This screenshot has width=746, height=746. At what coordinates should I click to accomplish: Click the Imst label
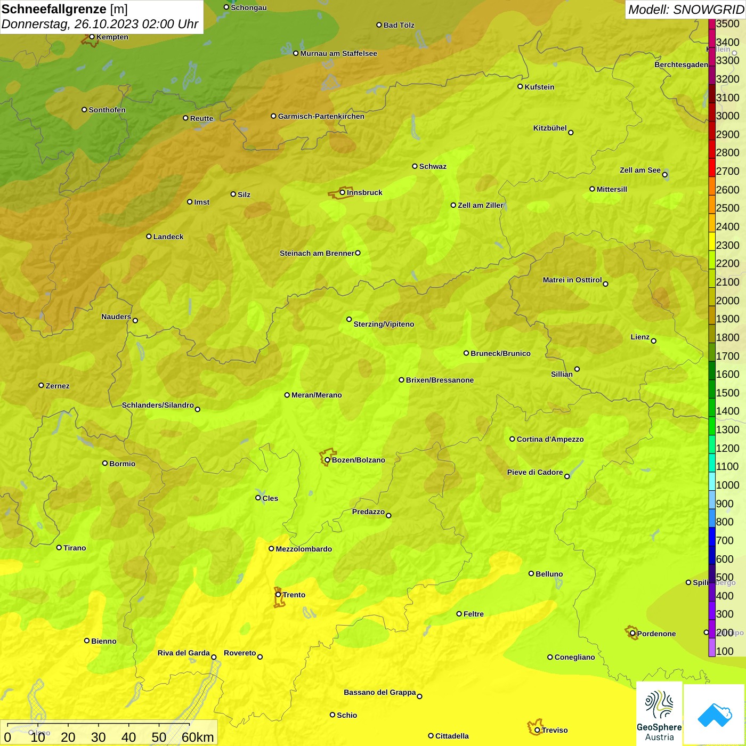pyautogui.click(x=201, y=202)
